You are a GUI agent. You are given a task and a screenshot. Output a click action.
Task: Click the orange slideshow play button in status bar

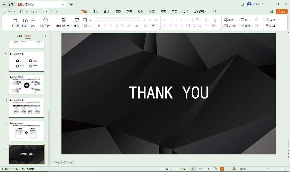(x=222, y=169)
